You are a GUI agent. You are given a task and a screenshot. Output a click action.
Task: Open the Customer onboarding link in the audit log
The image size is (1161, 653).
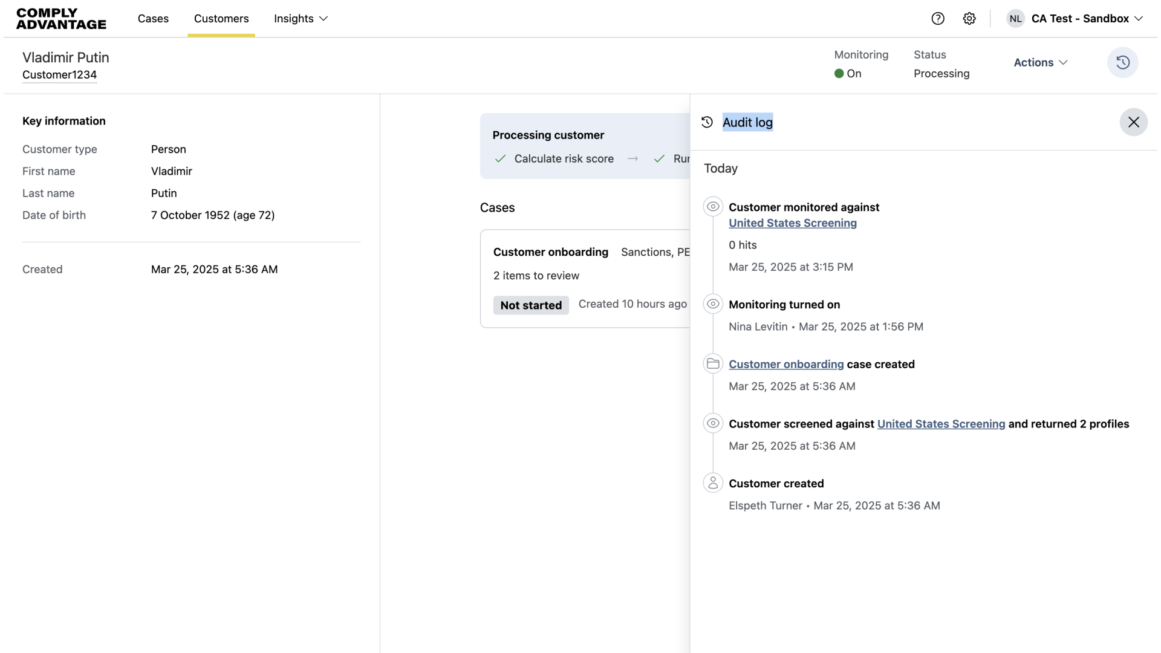click(785, 364)
